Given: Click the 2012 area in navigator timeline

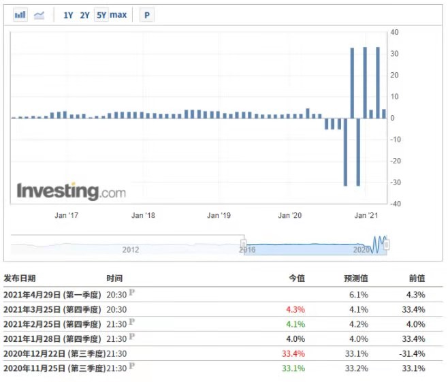Looking at the screenshot, I should coord(131,250).
